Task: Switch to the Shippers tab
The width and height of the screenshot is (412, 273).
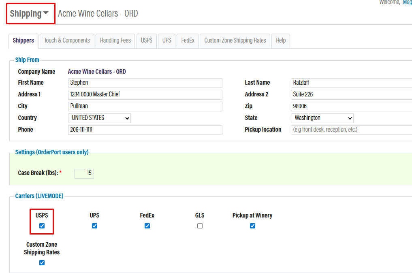Action: 23,41
